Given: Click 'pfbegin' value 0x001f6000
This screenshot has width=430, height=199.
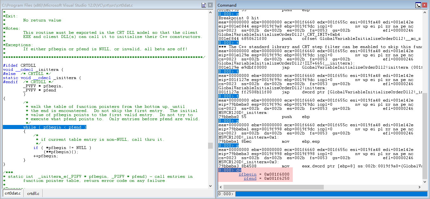Looking at the screenshot, I should (277, 174).
